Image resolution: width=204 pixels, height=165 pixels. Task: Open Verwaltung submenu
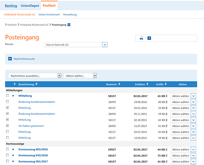(x=70, y=14)
